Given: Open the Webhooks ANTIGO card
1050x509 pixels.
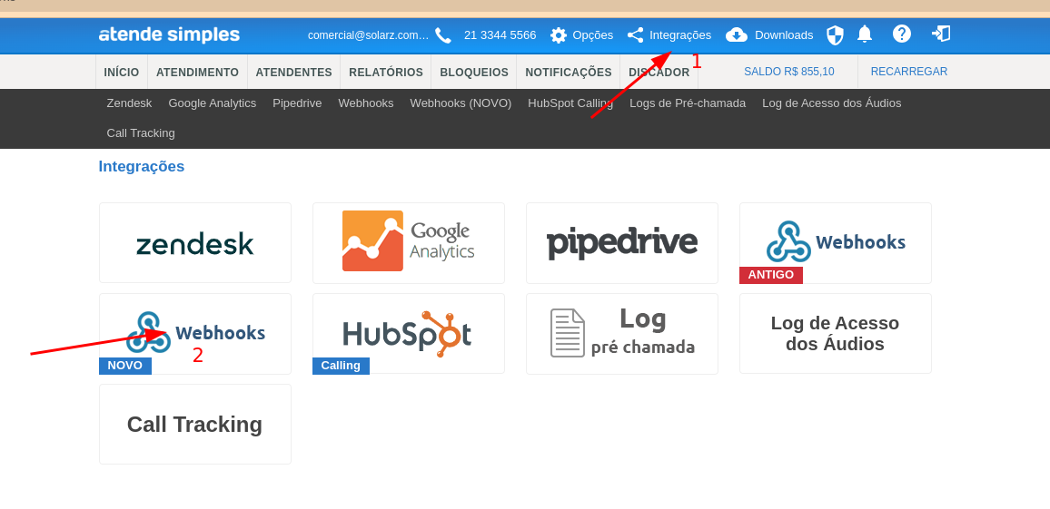Looking at the screenshot, I should [835, 243].
